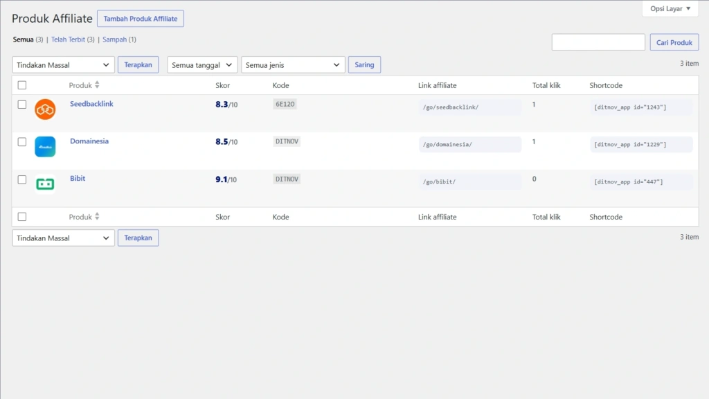
Task: Select the Domainesia row checkbox
Action: click(22, 142)
